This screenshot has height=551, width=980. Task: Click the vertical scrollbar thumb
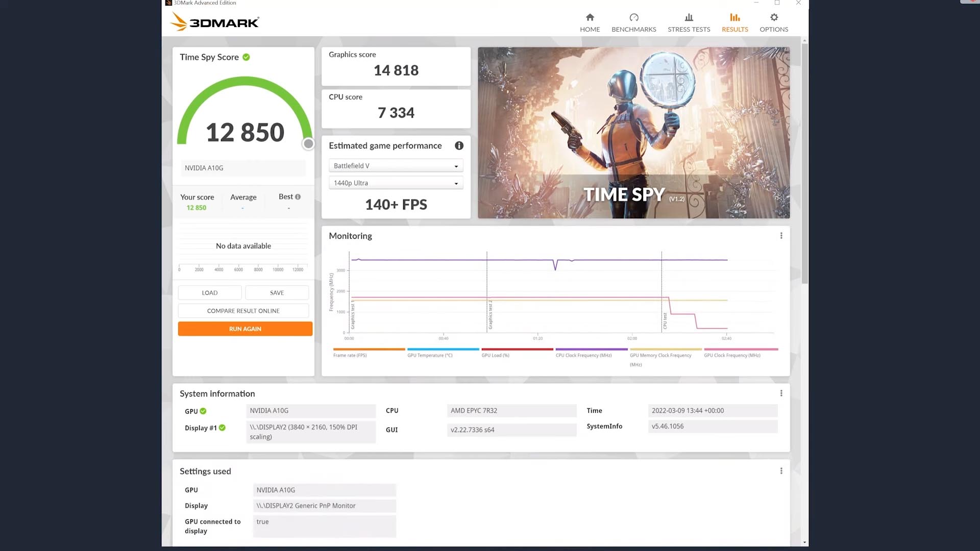tap(804, 163)
